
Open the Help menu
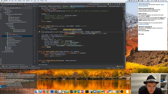click(x=46, y=1)
